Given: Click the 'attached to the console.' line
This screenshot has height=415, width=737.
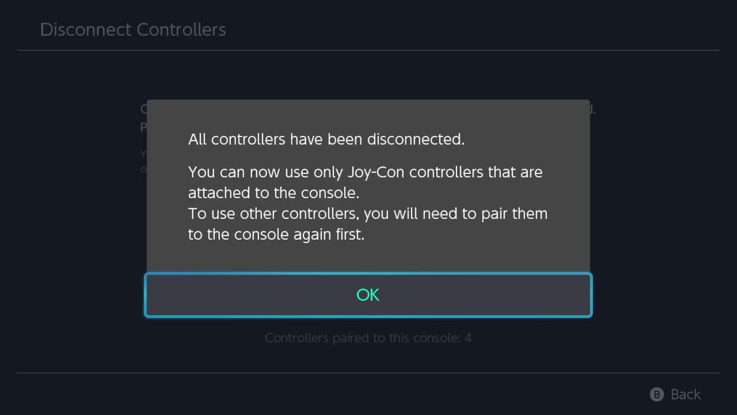Looking at the screenshot, I should (x=273, y=193).
